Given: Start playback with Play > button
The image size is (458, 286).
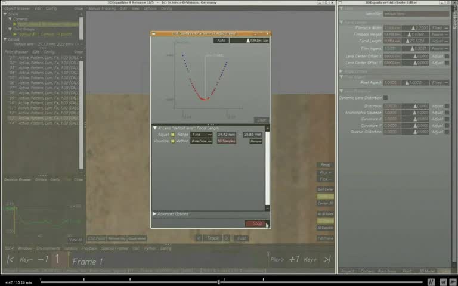Looking at the screenshot, I should click(x=277, y=259).
